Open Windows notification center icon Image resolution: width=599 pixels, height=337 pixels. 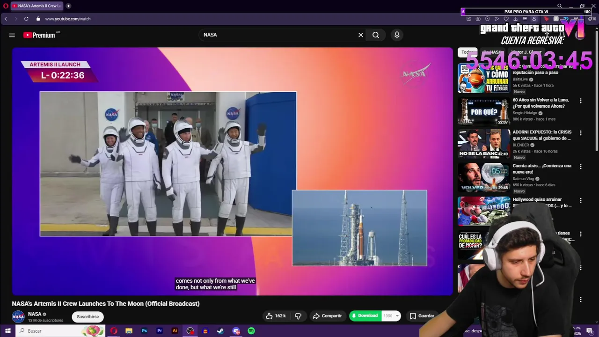pyautogui.click(x=590, y=331)
